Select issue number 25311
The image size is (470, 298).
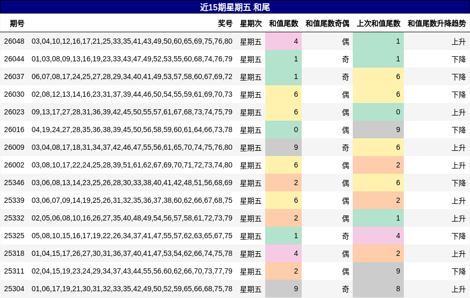tap(14, 271)
